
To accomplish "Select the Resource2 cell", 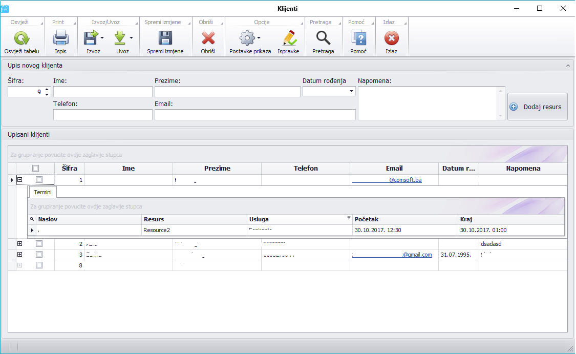I will point(195,231).
